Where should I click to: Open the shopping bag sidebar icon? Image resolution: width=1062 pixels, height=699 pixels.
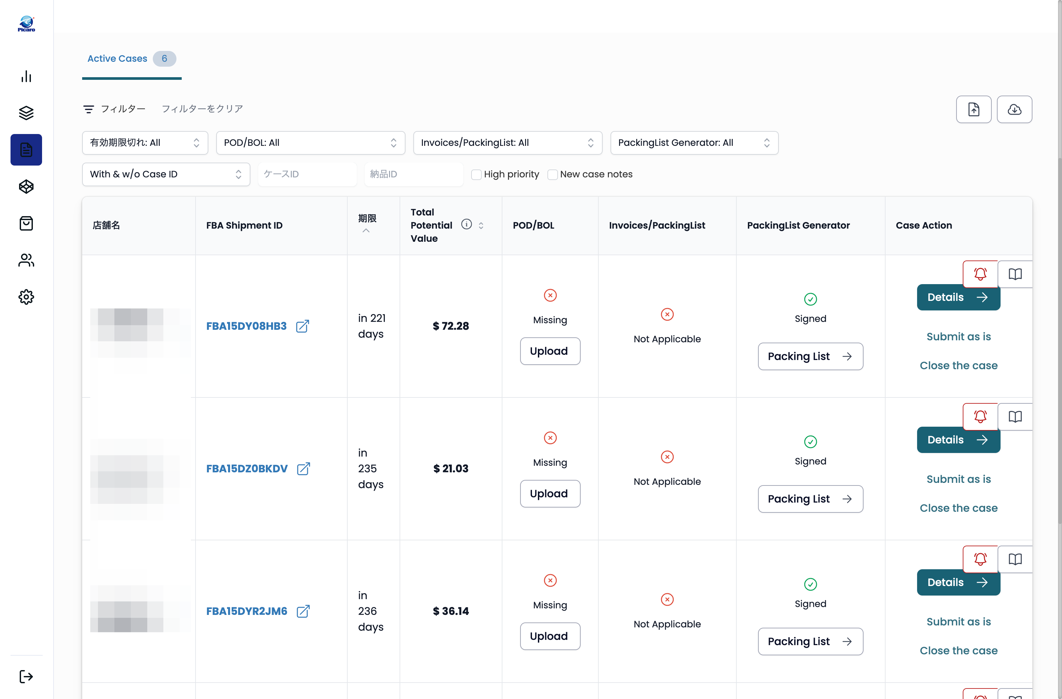point(26,223)
